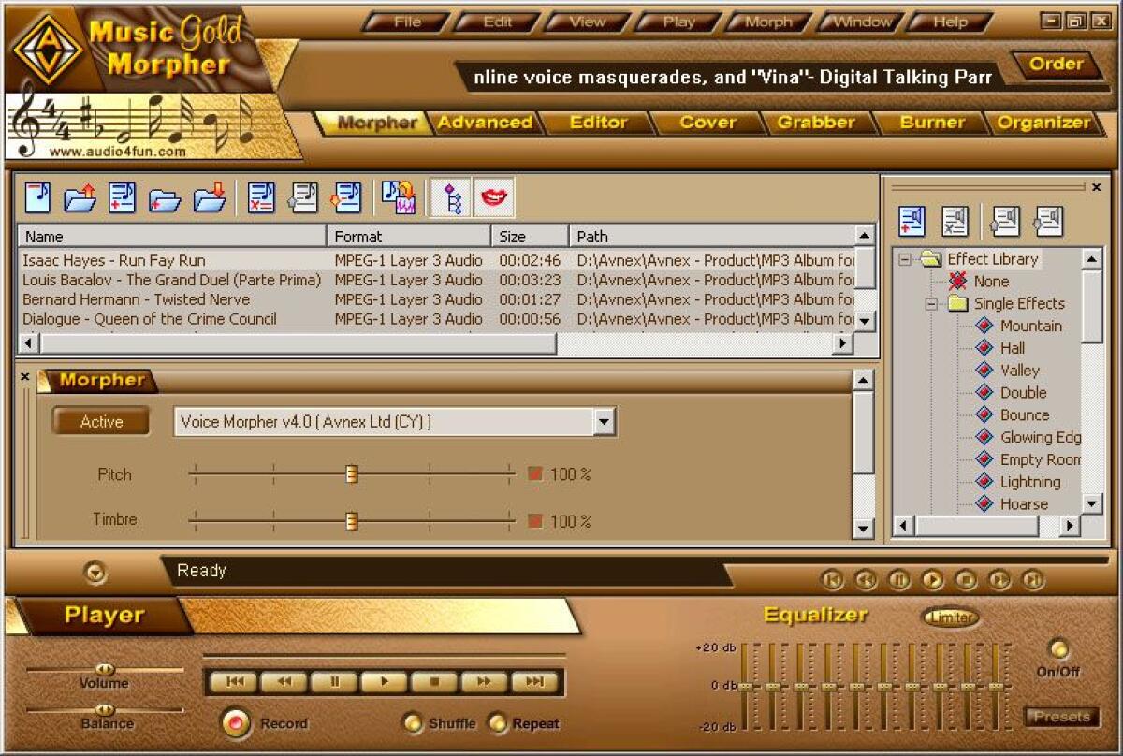This screenshot has height=756, width=1123.
Task: Open the Morph menu
Action: pyautogui.click(x=767, y=21)
